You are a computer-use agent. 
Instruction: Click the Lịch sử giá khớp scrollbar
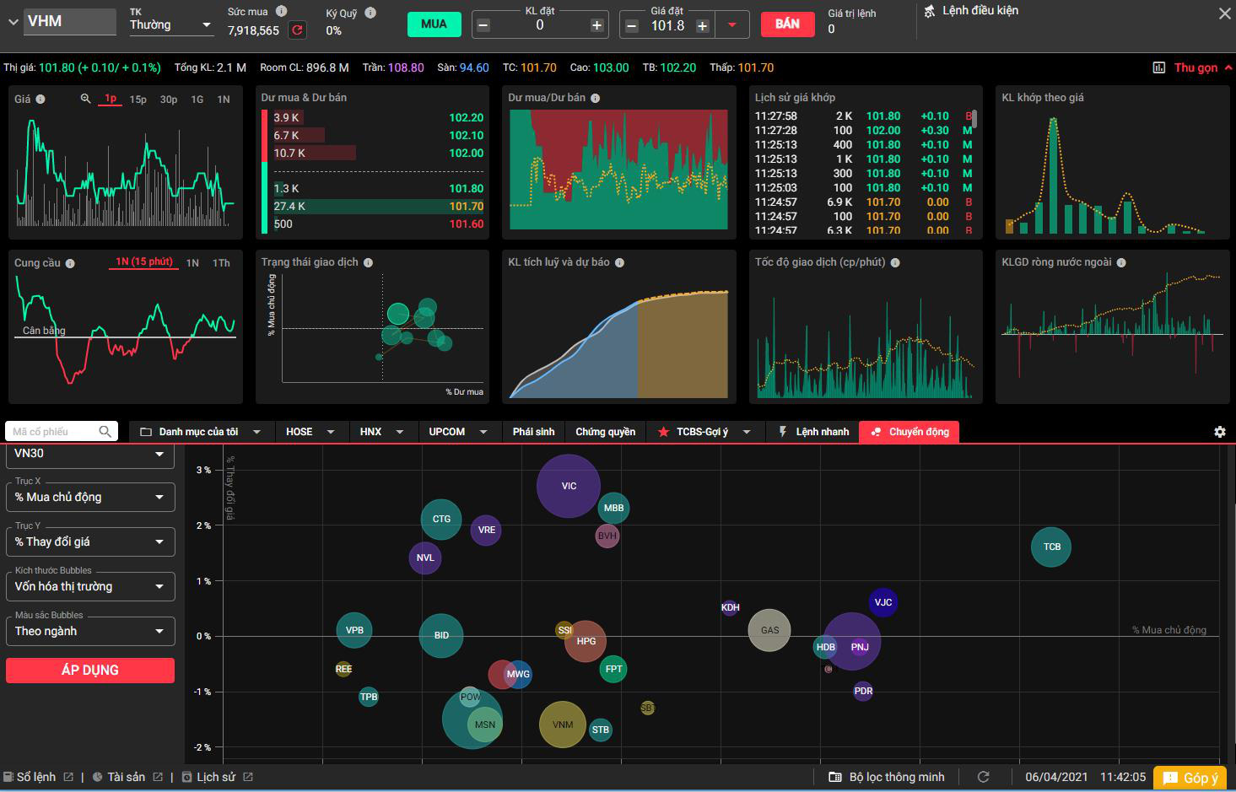click(974, 119)
